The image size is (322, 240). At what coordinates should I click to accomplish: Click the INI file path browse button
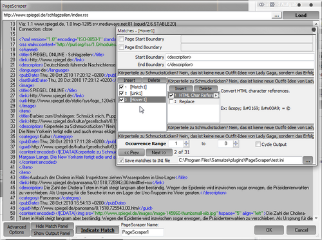[308, 161]
